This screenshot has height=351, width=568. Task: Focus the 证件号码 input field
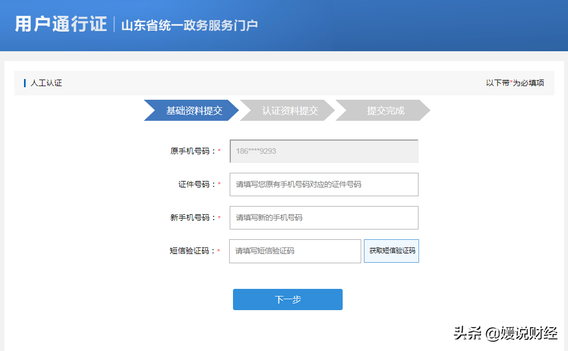324,185
